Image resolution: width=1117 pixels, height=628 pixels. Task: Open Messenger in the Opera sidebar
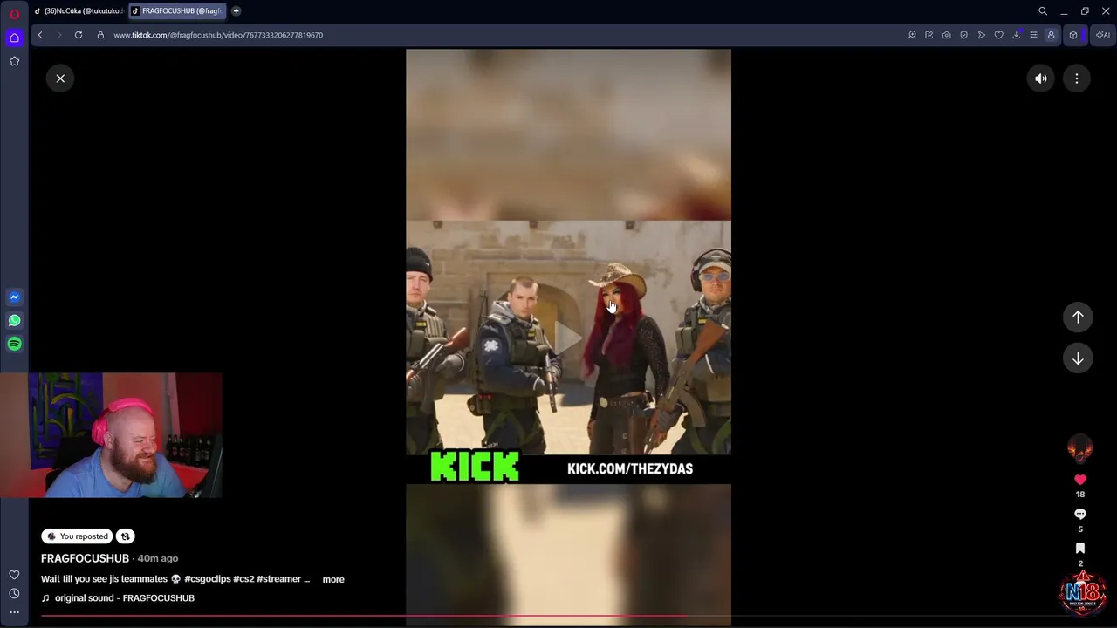click(x=14, y=297)
